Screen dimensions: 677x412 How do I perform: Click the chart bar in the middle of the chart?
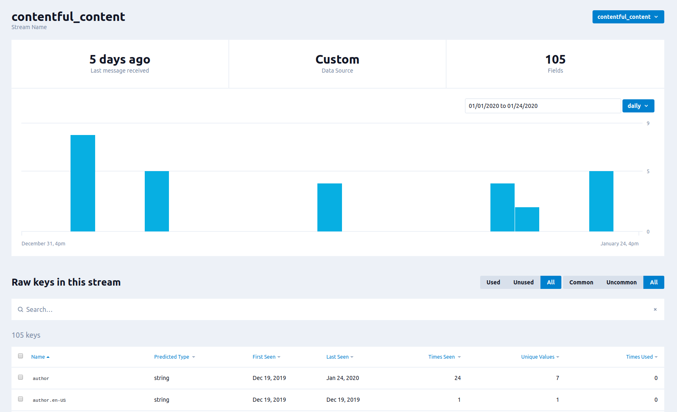(330, 207)
